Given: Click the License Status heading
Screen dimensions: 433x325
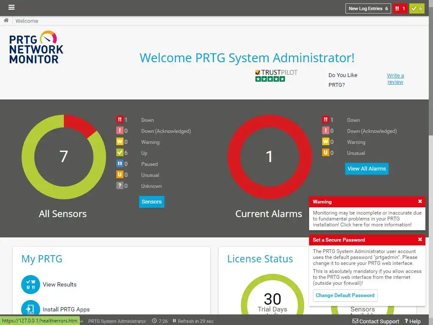Looking at the screenshot, I should (x=260, y=259).
